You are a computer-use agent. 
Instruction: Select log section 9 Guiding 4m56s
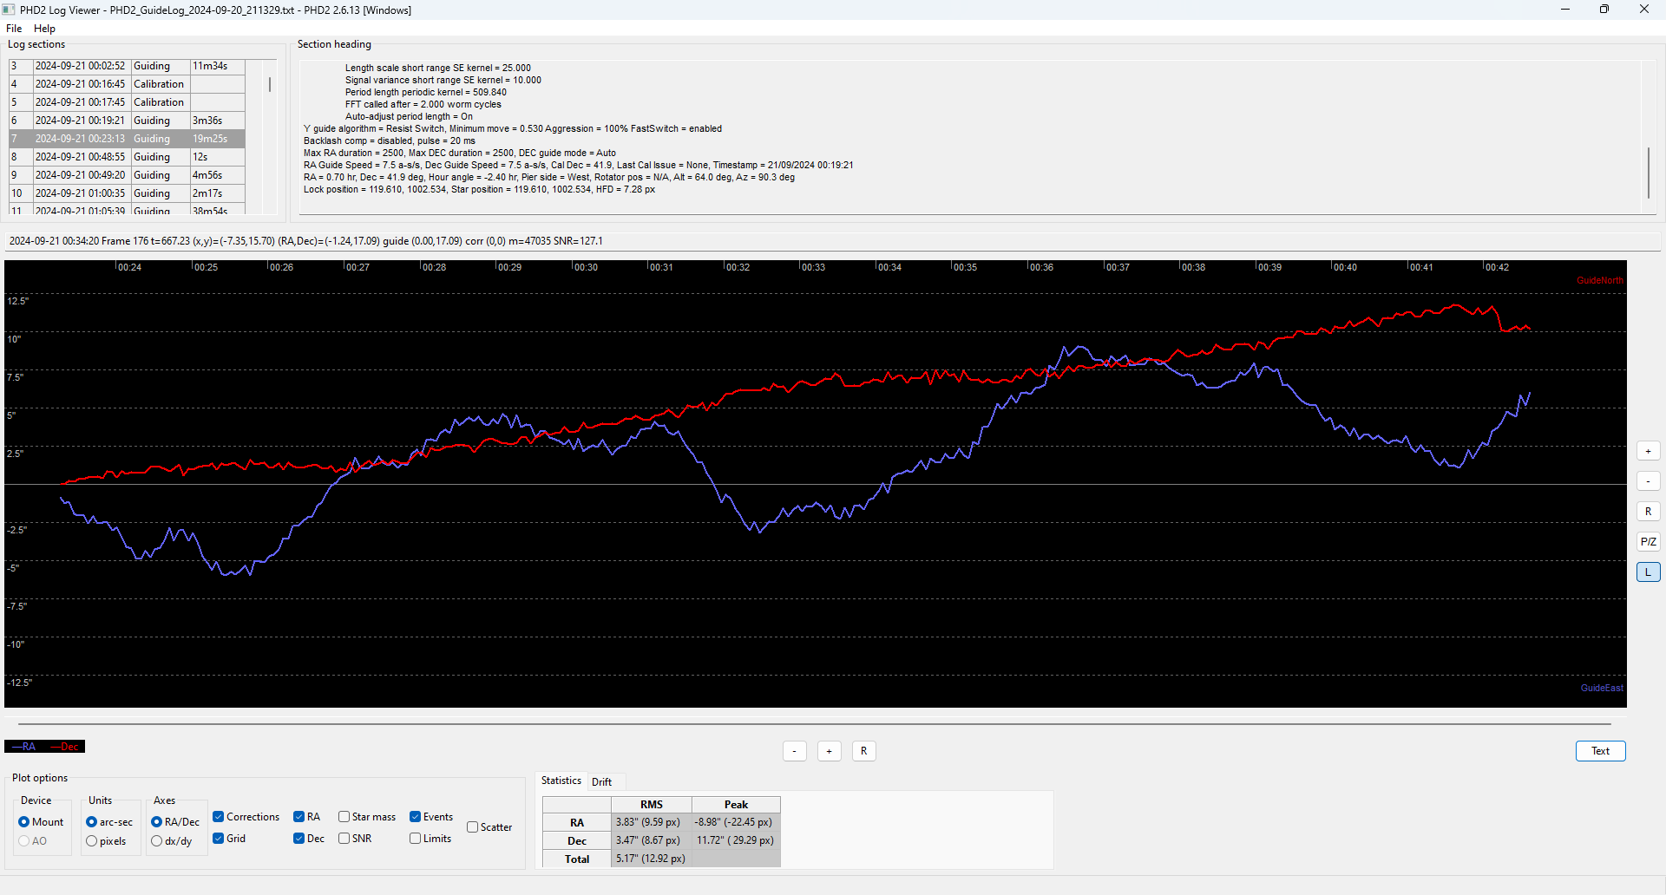(127, 175)
